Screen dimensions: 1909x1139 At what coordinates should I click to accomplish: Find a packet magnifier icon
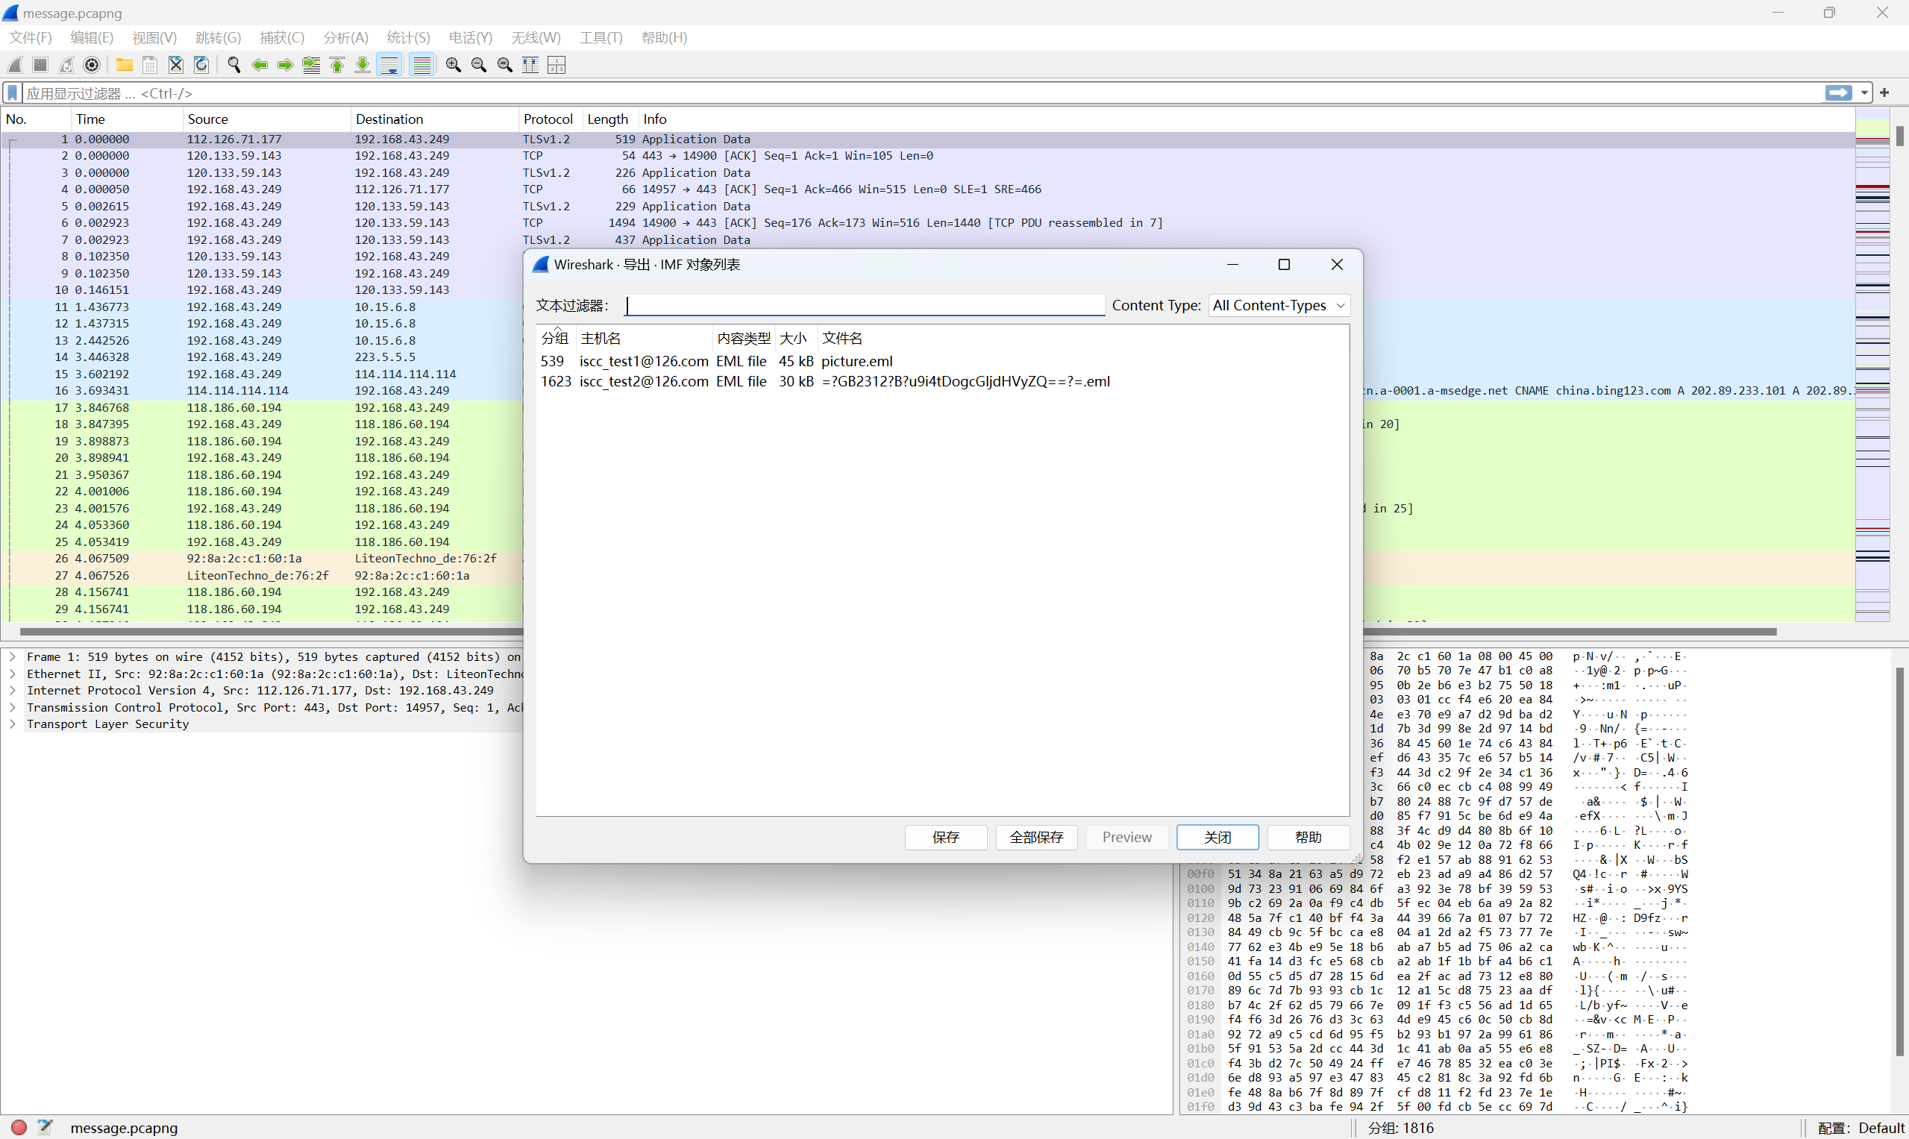234,65
